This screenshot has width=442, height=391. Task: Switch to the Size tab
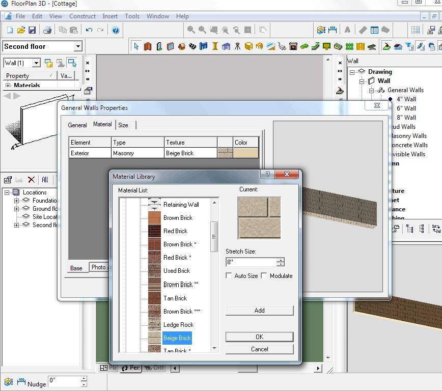click(x=123, y=125)
